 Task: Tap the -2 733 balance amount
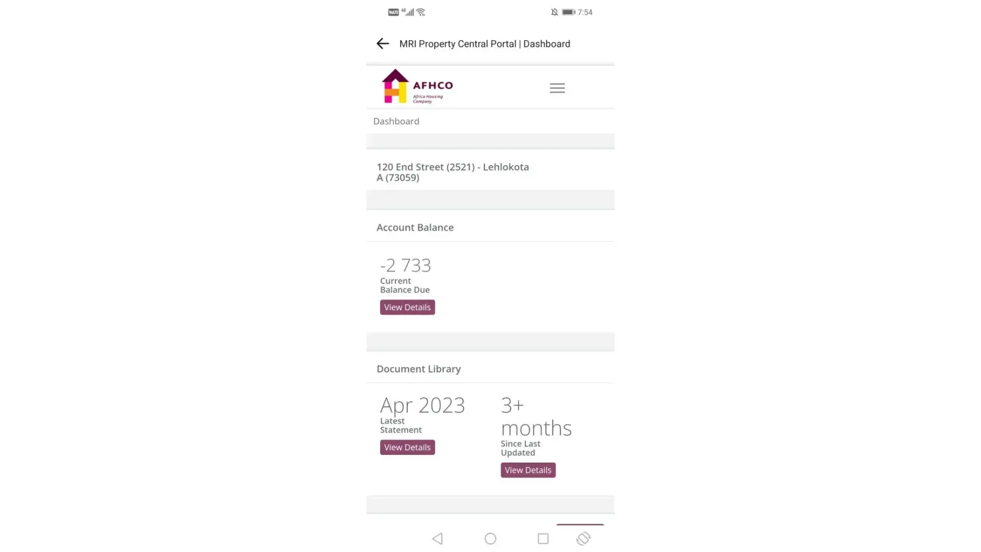[406, 266]
